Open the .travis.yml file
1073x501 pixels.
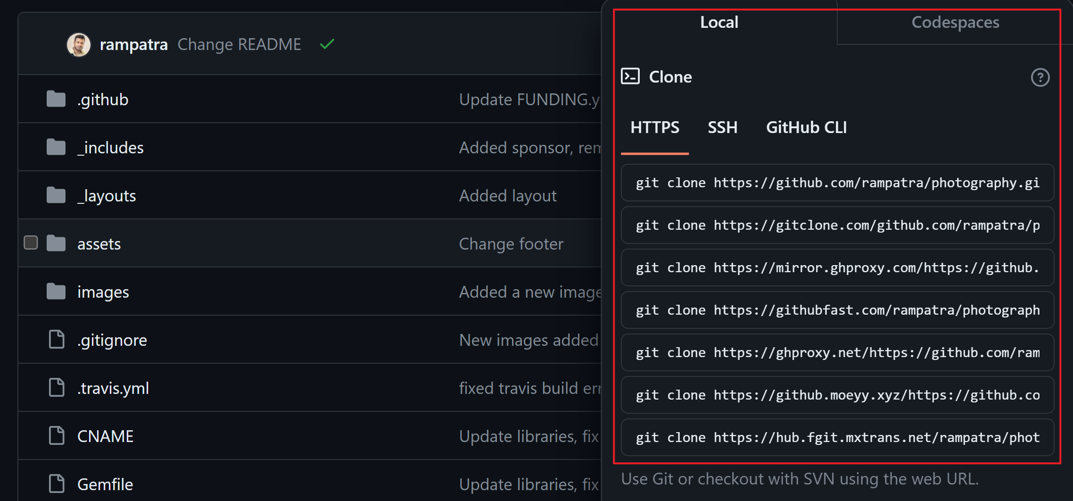pyautogui.click(x=113, y=388)
